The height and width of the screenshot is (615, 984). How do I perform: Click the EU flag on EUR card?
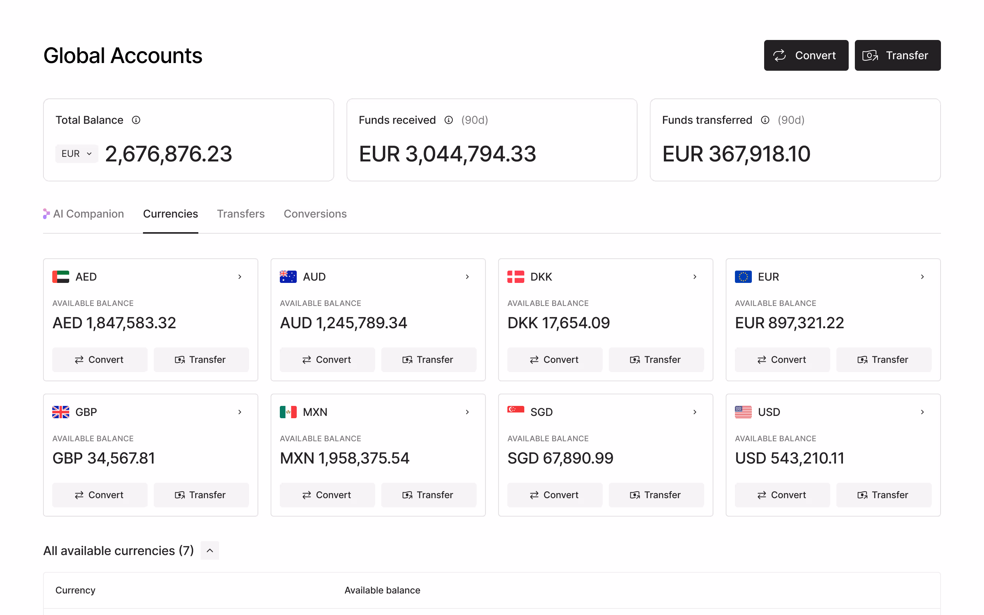tap(743, 277)
